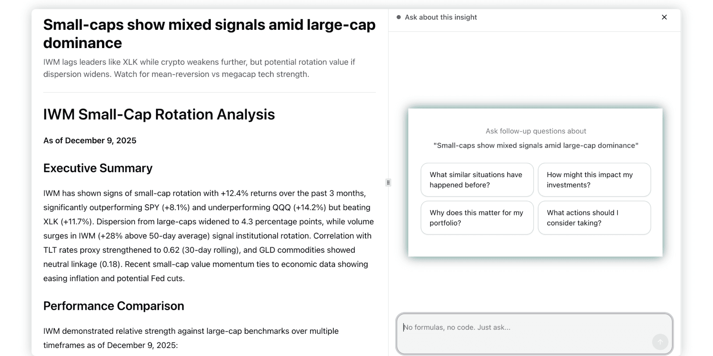This screenshot has height=356, width=713.
Task: Click the panel resize grip between the two panes
Action: 388,182
